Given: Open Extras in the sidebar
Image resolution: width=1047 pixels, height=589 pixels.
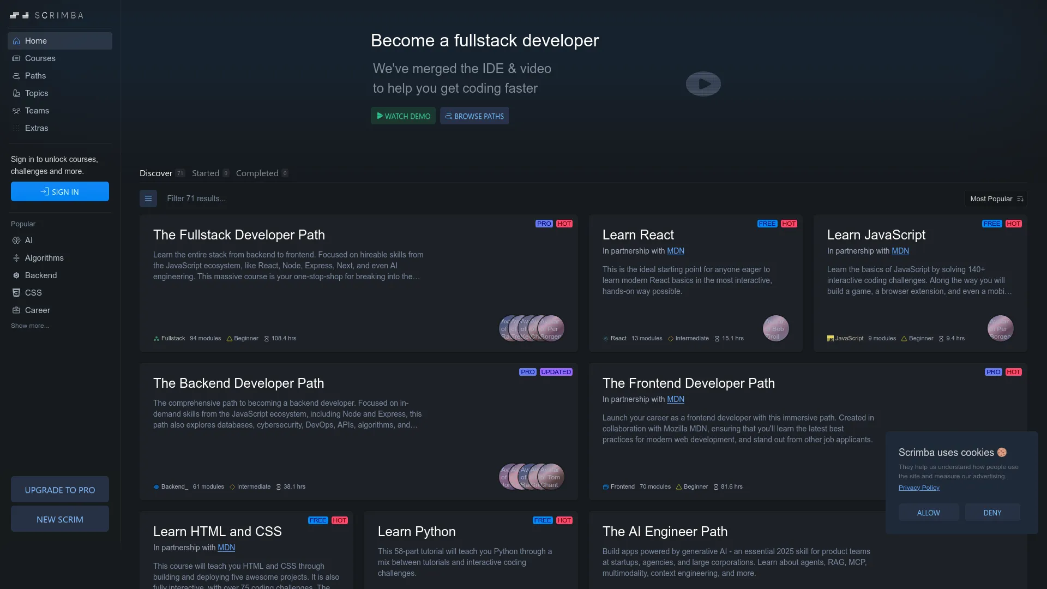Looking at the screenshot, I should point(60,128).
